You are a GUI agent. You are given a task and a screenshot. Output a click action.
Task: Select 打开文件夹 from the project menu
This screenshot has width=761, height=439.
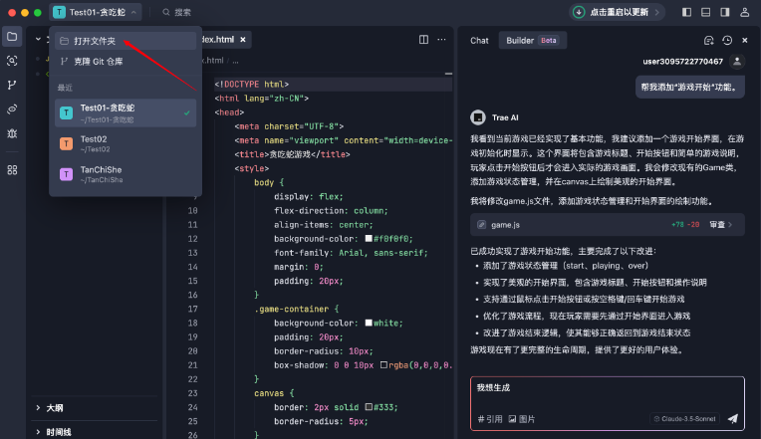tap(94, 41)
